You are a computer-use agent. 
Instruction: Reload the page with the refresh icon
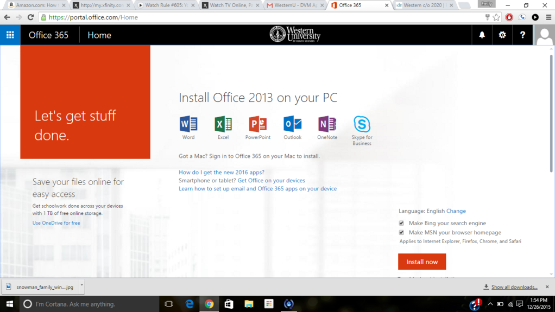[x=31, y=17]
